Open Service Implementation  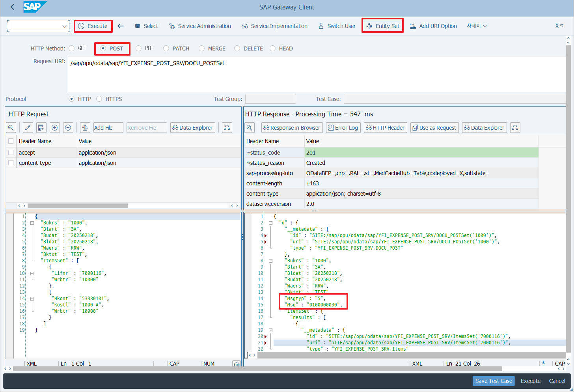point(274,26)
